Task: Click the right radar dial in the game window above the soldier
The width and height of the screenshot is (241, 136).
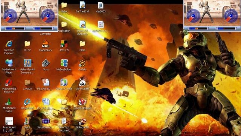Action: 231,16
